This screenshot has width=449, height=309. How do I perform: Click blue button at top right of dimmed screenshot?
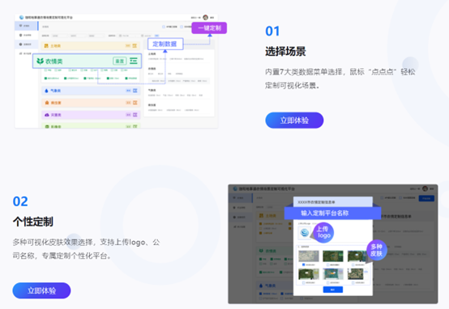coord(426,198)
